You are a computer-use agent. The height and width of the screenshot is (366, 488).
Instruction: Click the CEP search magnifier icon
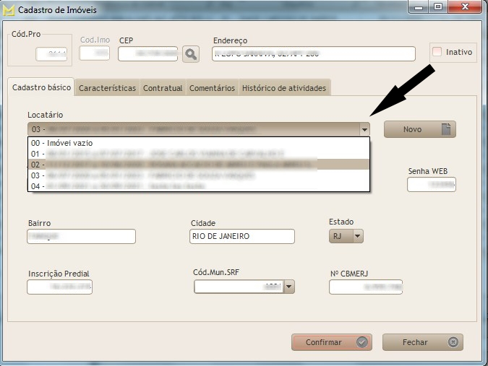click(189, 53)
